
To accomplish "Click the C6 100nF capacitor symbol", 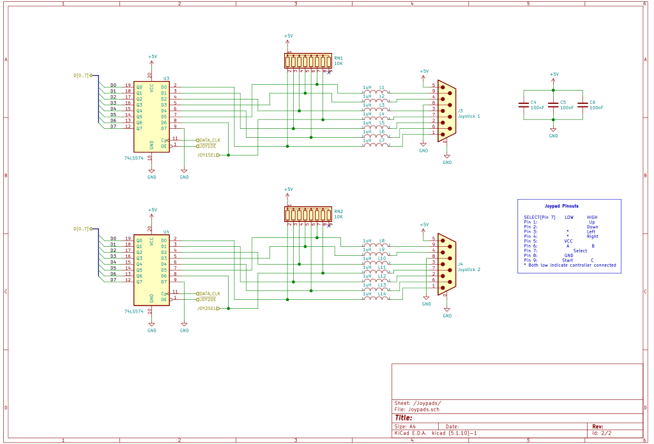I will coord(582,105).
